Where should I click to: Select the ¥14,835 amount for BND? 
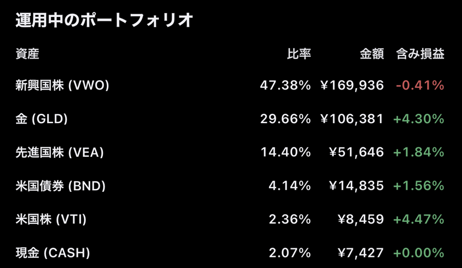pos(356,186)
